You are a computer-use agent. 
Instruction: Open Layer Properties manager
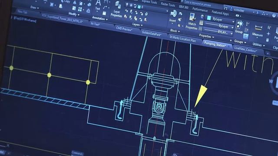pyautogui.click(x=117, y=9)
